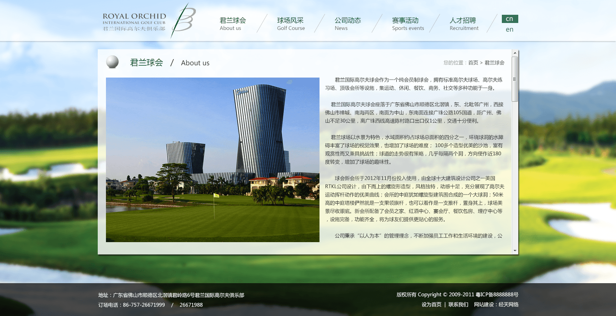Switch language to en
616x316 pixels.
(x=510, y=30)
